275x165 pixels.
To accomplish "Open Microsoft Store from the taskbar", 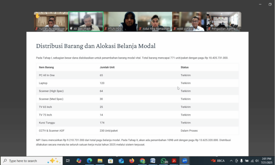I will click(111, 161).
